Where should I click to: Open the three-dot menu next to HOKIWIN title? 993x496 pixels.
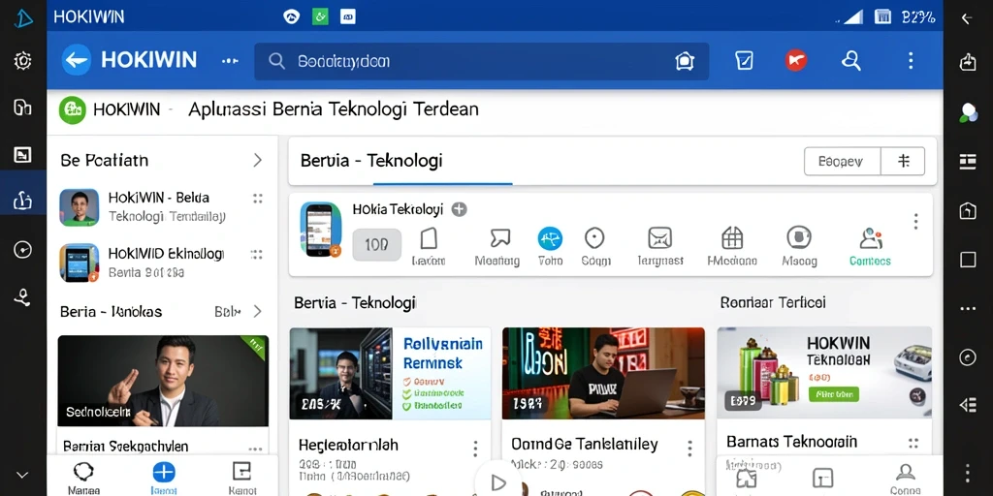click(230, 61)
